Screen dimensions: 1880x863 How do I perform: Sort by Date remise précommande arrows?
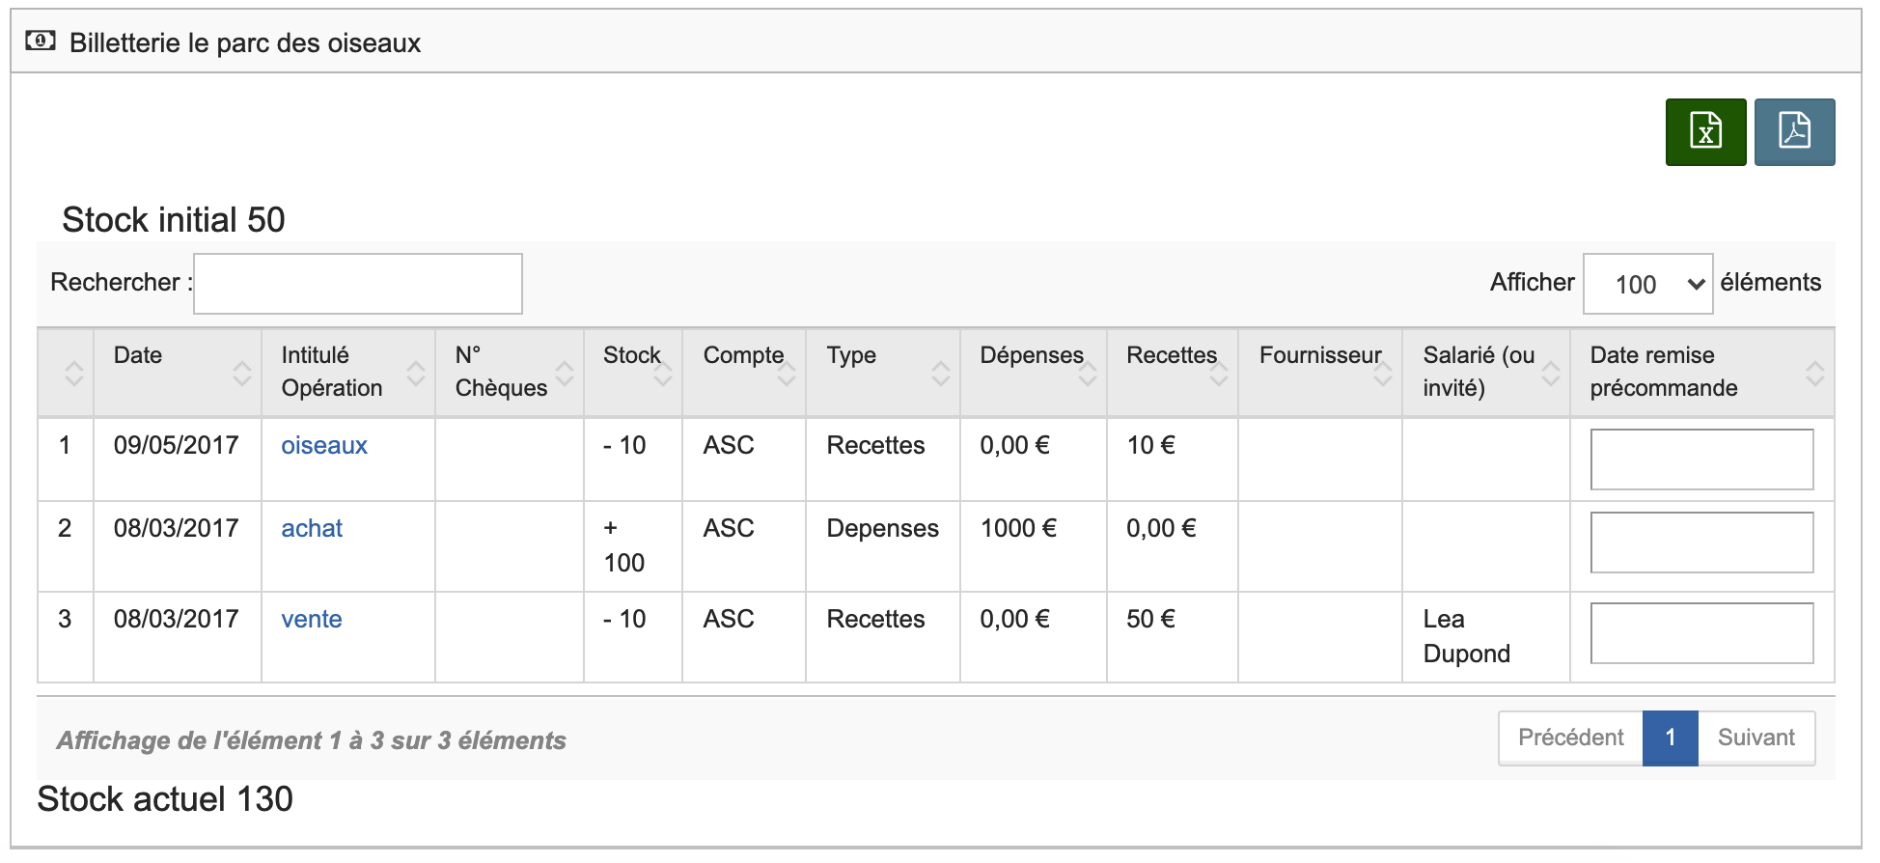tap(1814, 373)
